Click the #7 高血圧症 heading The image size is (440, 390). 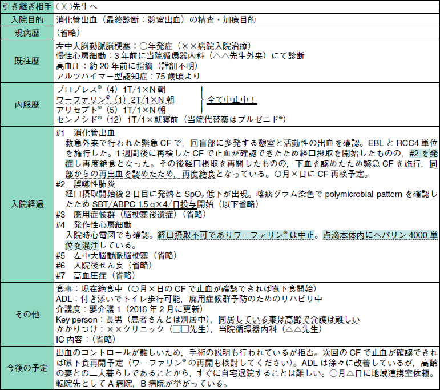click(96, 276)
